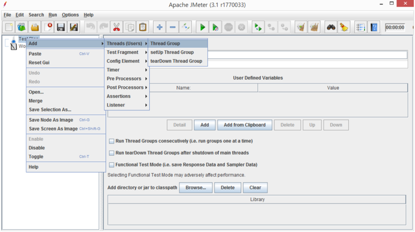The width and height of the screenshot is (415, 232).
Task: Select Toggle in context menu
Action: pyautogui.click(x=66, y=156)
